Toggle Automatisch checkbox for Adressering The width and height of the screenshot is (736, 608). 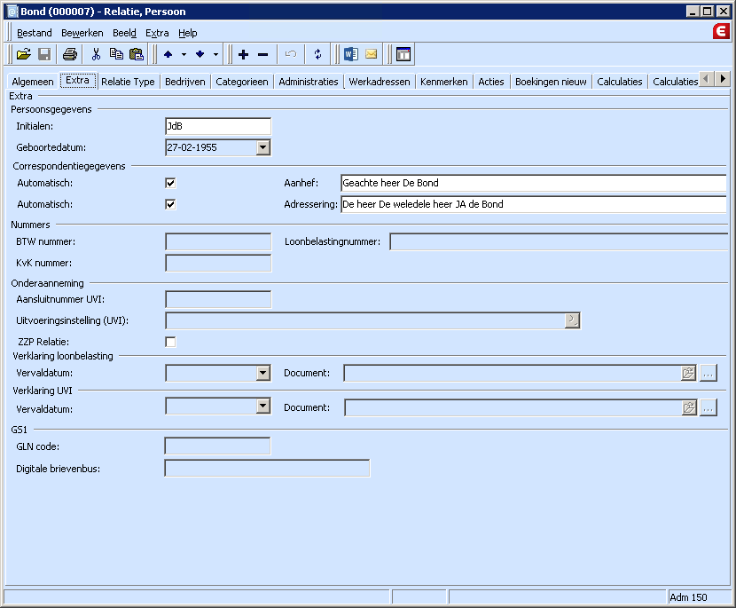pyautogui.click(x=170, y=204)
